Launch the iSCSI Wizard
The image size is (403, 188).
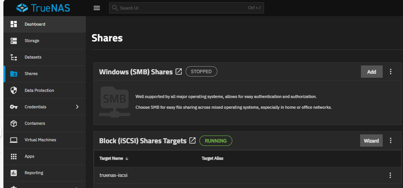click(371, 141)
